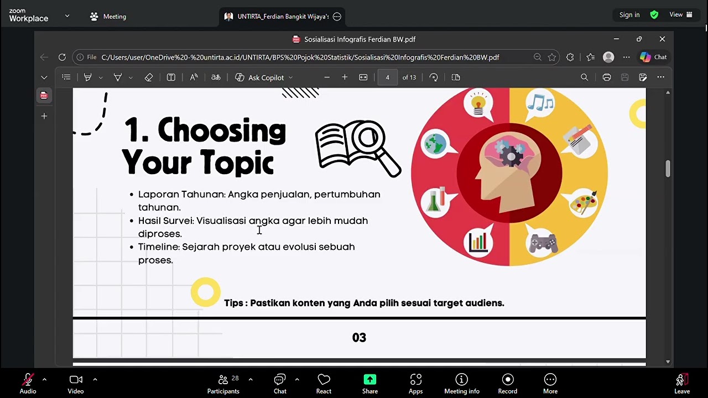This screenshot has width=708, height=398.
Task: Expand Ask Copilot dropdown arrow
Action: [x=290, y=77]
